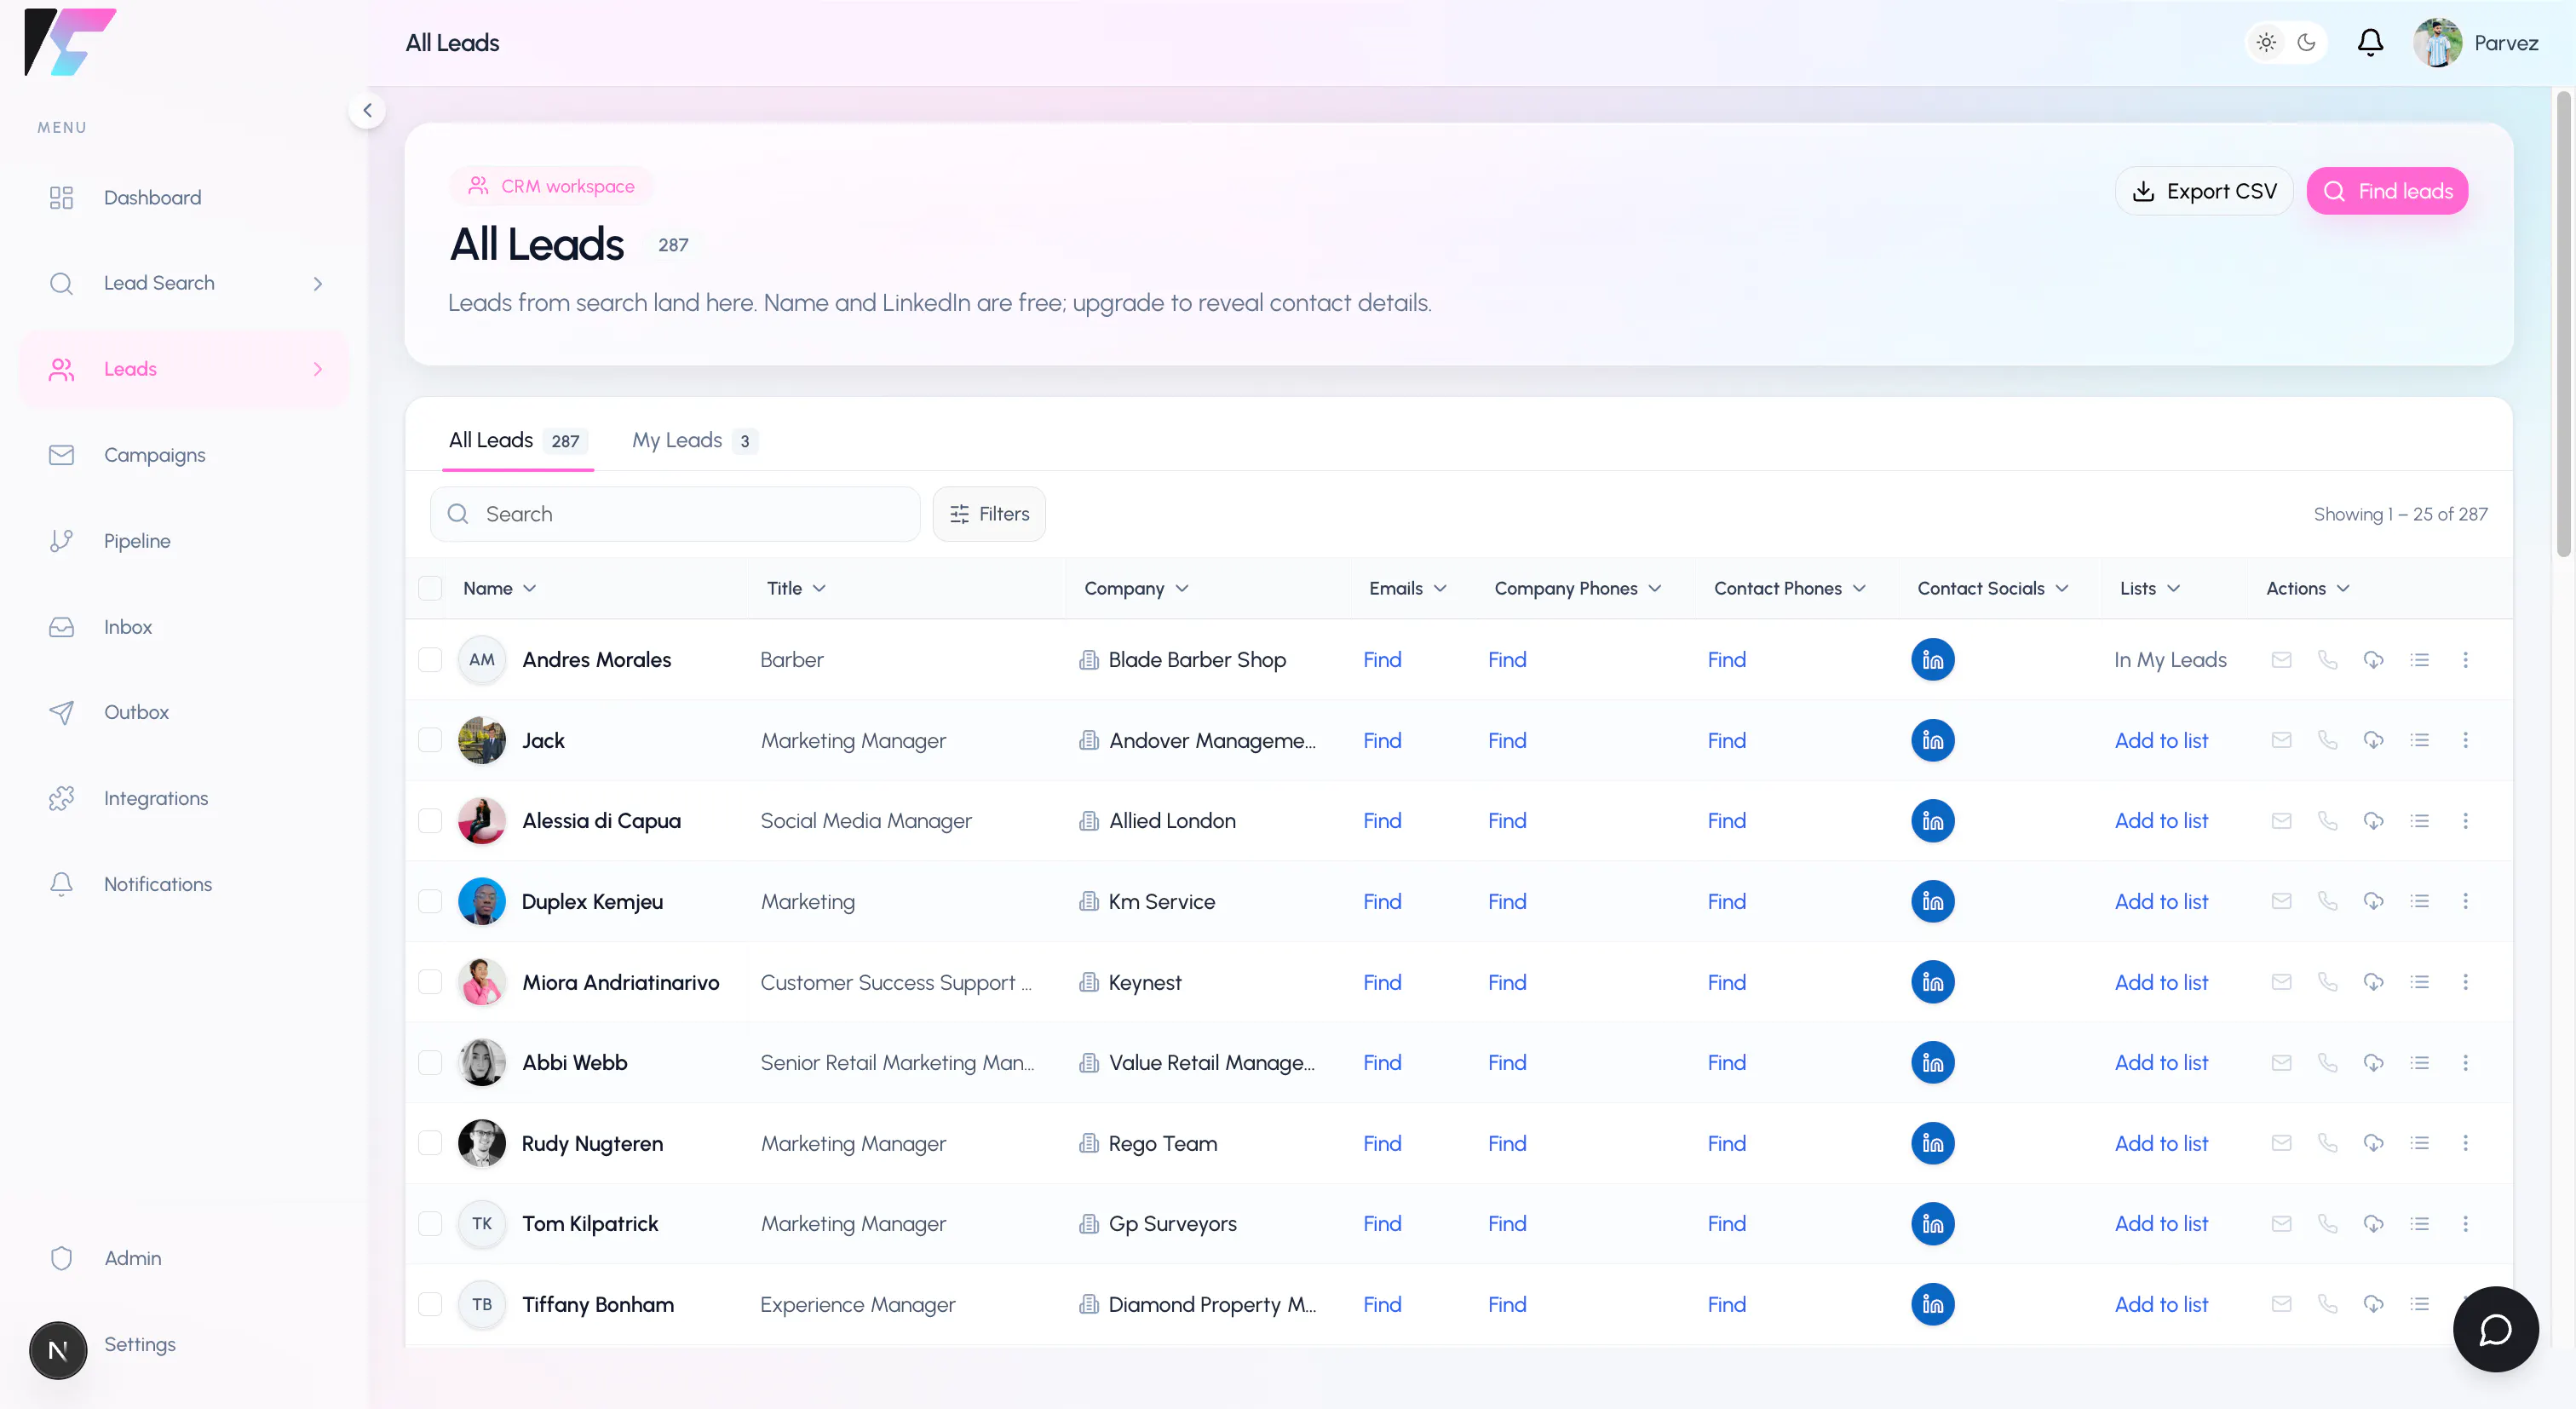Click into the leads Search field
Screen dimensions: 2576x1409
point(675,514)
